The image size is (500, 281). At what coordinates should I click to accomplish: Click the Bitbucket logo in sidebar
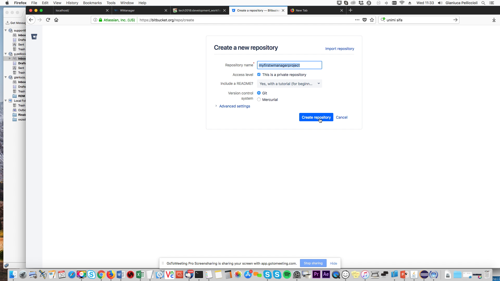(x=34, y=37)
